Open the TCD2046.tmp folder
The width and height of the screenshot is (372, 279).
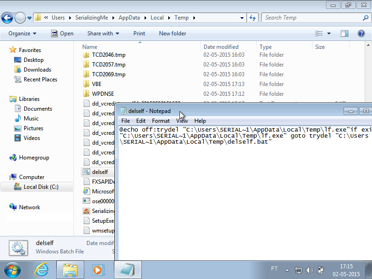(108, 55)
